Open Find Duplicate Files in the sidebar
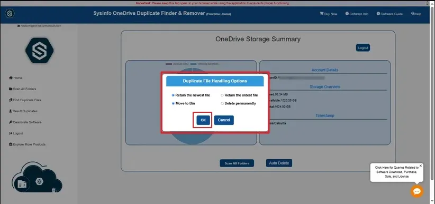Screen dimensions: 435x204 pyautogui.click(x=25, y=100)
